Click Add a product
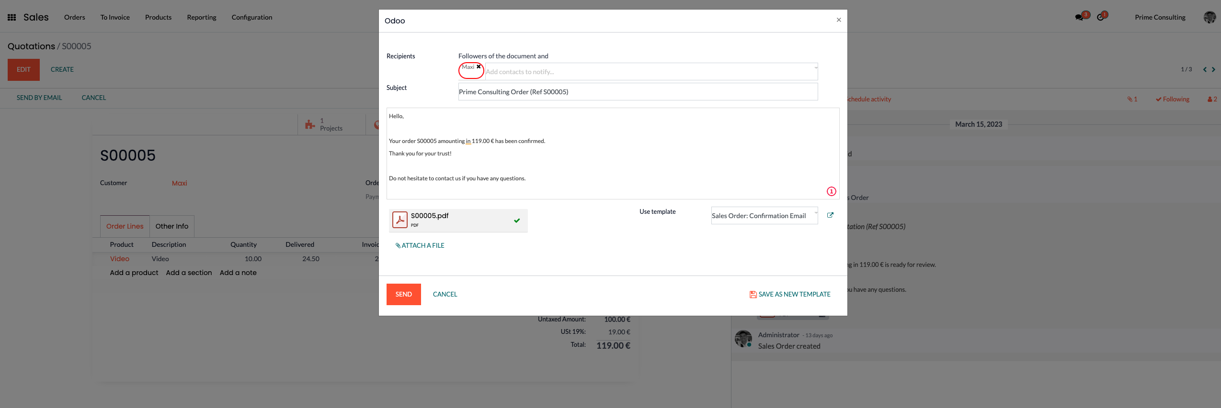This screenshot has width=1221, height=408. [x=134, y=273]
